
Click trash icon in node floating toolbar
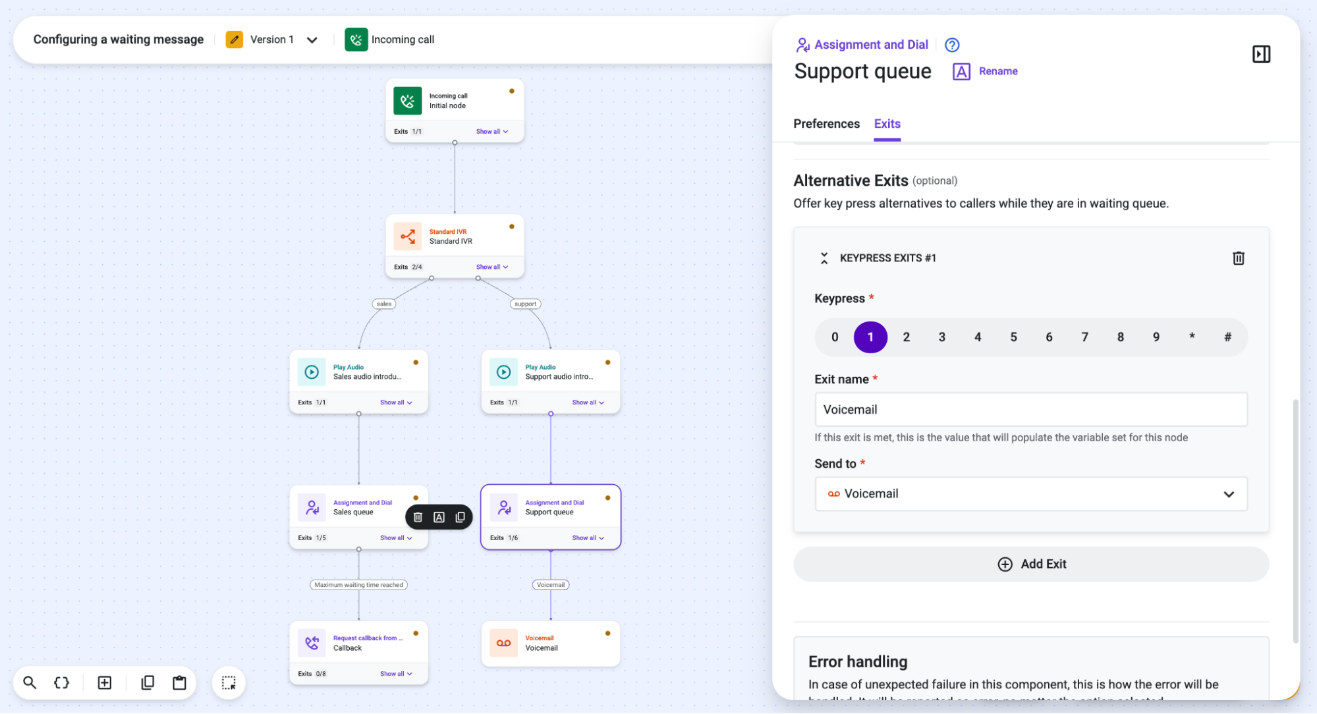pyautogui.click(x=418, y=517)
